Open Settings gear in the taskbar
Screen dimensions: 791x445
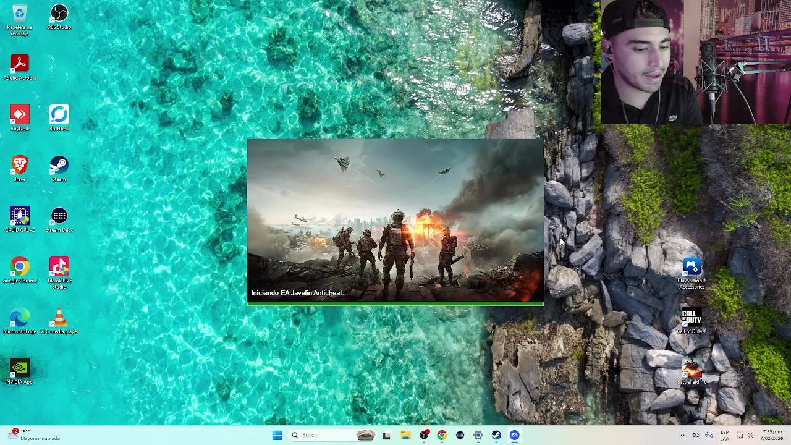pos(478,435)
